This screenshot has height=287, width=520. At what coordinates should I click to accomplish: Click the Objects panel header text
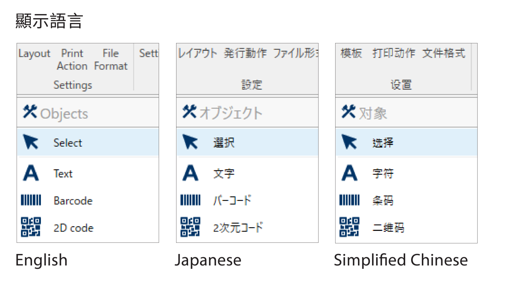click(x=64, y=114)
